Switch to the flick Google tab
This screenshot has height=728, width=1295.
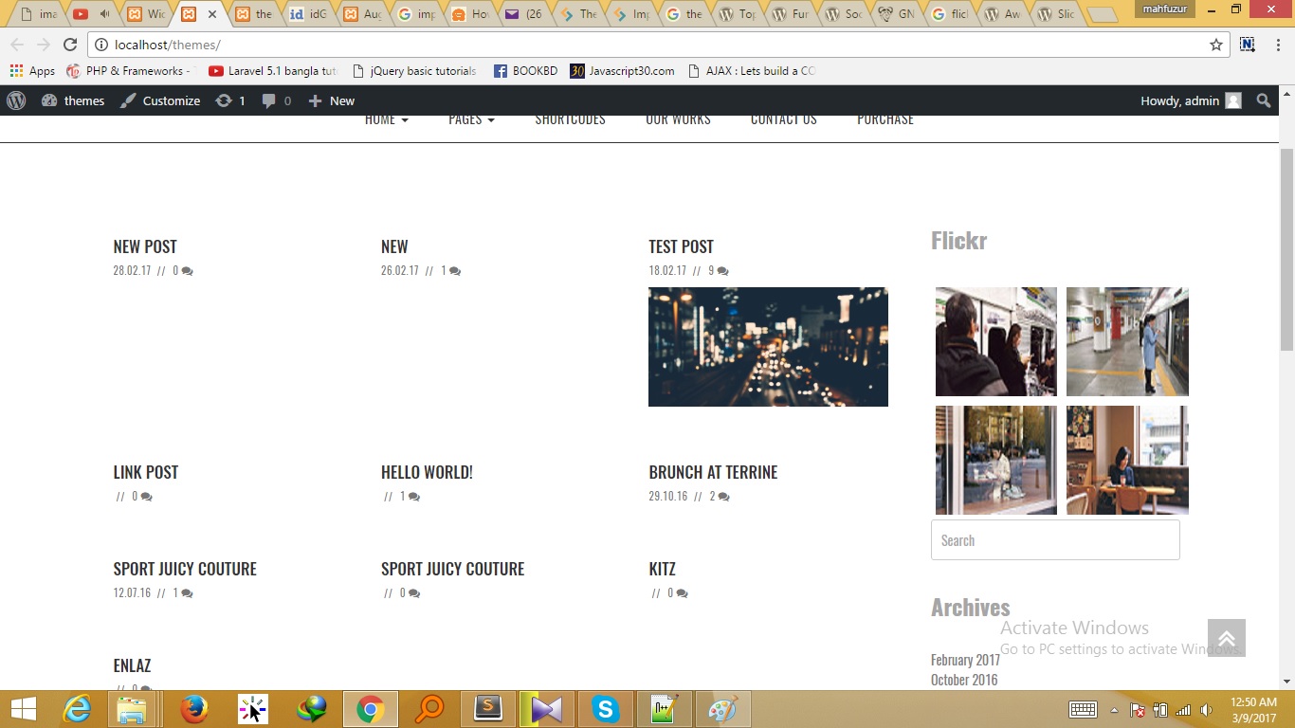click(x=951, y=14)
